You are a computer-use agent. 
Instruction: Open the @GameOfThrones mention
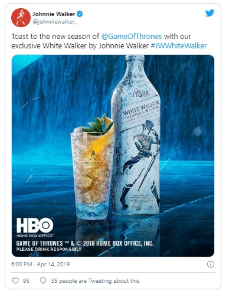point(131,36)
